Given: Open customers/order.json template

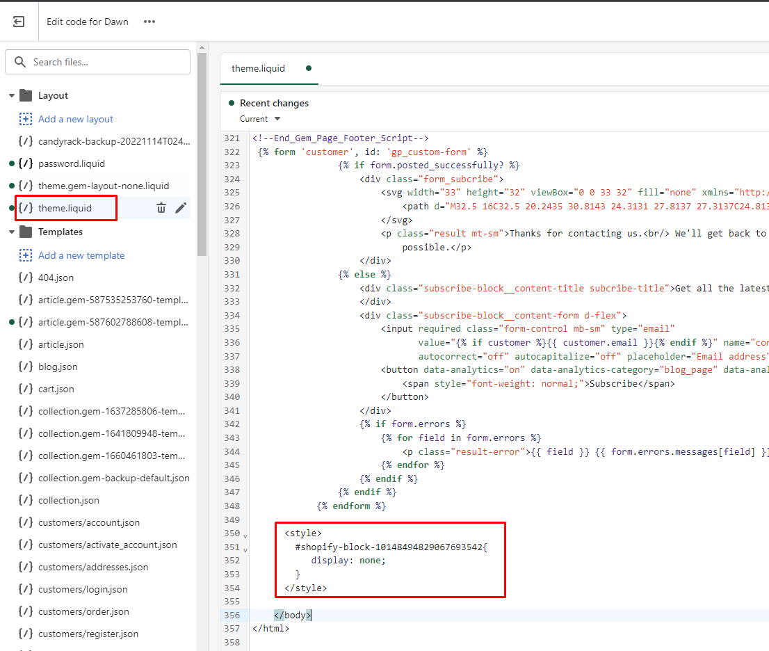Looking at the screenshot, I should tap(83, 612).
